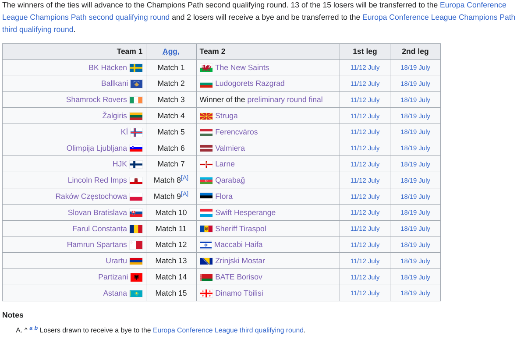517x339 pixels.
Task: Click the Sweden flag beside BK Häcken
Action: (136, 68)
